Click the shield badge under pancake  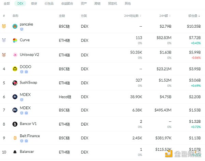(22, 29)
